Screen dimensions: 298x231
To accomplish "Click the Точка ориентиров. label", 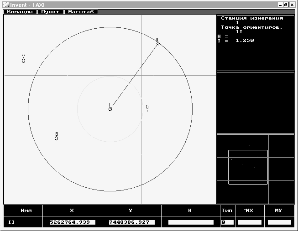I will (x=251, y=27).
